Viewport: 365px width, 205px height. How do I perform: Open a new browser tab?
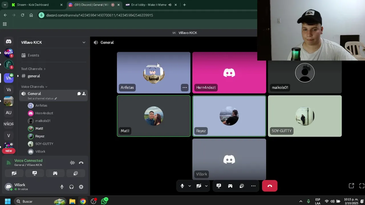coord(184,5)
